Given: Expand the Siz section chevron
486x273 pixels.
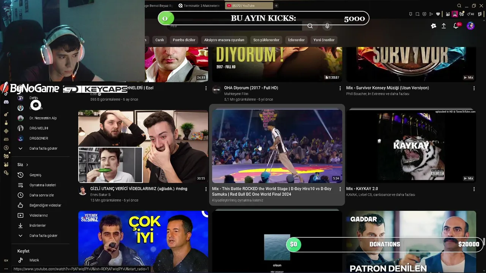Looking at the screenshot, I should pos(27,165).
